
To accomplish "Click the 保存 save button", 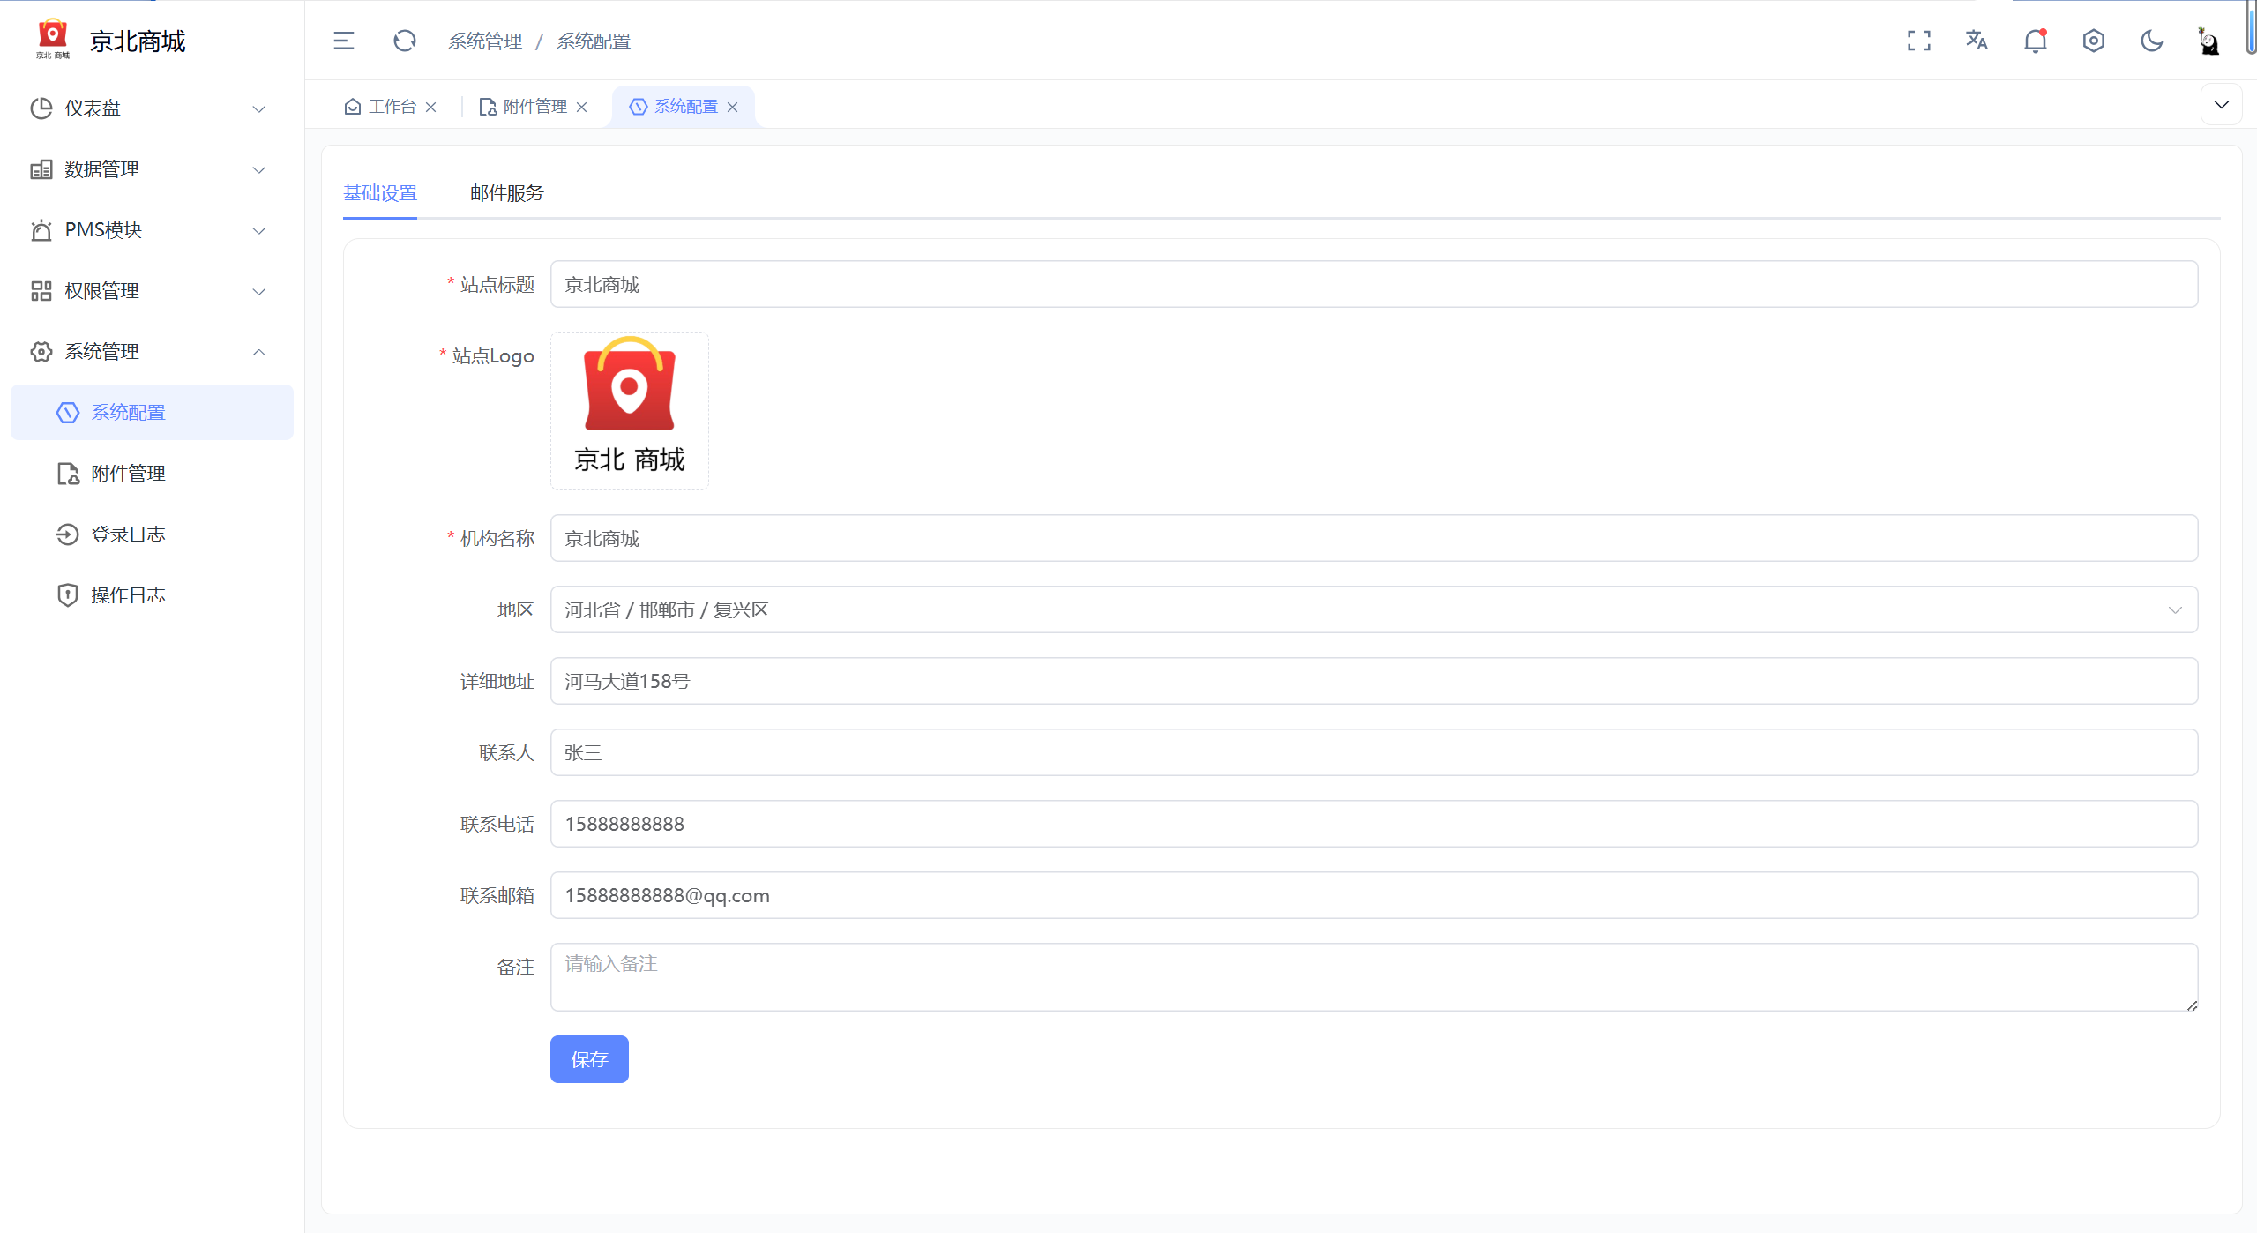I will pyautogui.click(x=589, y=1059).
